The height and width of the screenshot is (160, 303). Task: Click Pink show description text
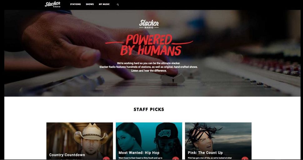210,158
